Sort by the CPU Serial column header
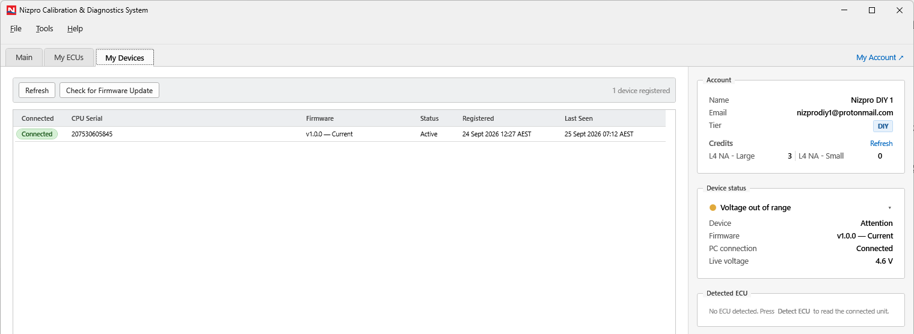The height and width of the screenshot is (334, 914). [87, 118]
